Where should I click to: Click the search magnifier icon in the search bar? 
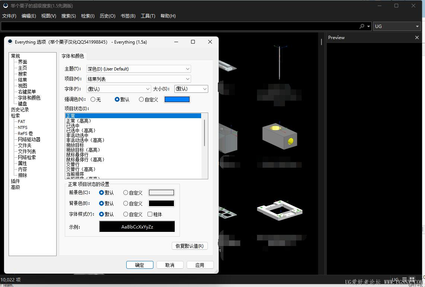coord(362,26)
